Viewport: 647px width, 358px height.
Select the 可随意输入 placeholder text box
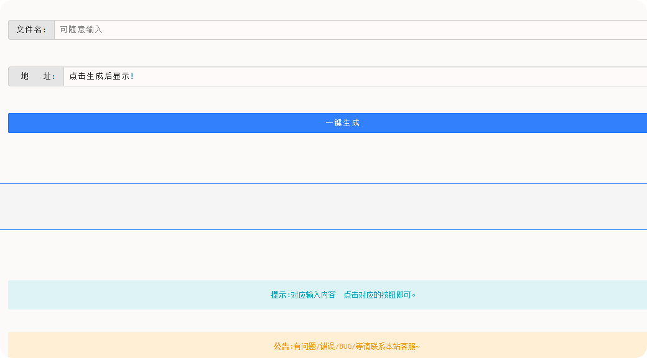tap(81, 30)
